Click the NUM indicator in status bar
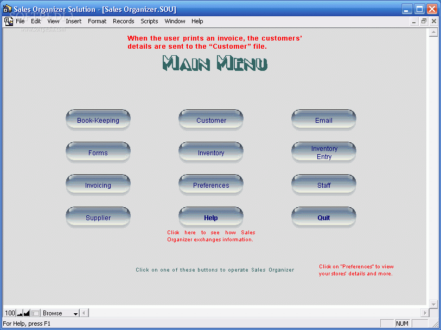The width and height of the screenshot is (441, 330). point(402,324)
